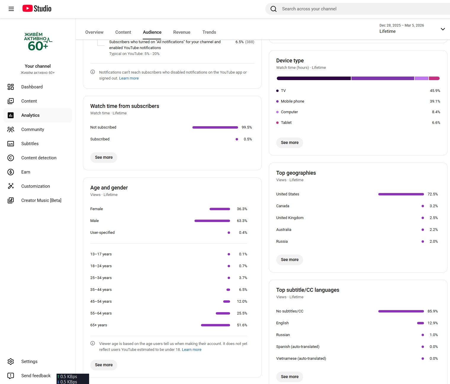Open Dashboard from the sidebar icon
Image resolution: width=450 pixels, height=384 pixels.
(11, 87)
